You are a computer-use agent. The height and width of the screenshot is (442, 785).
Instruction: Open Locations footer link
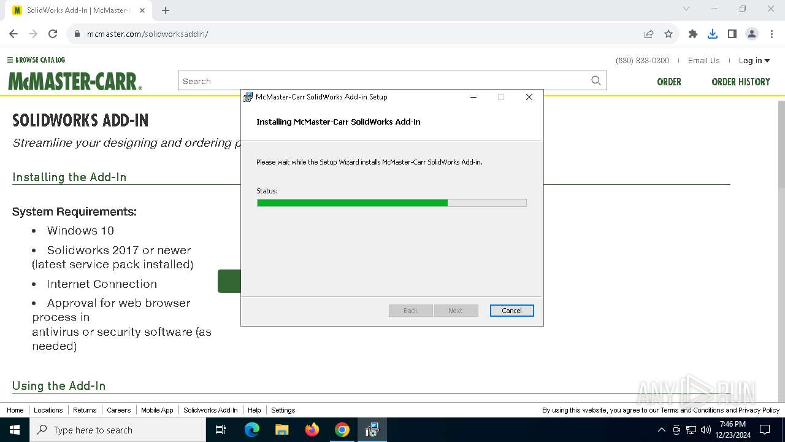coord(48,410)
